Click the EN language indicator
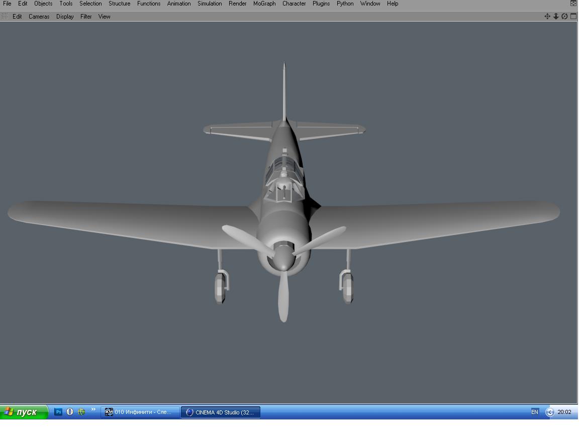This screenshot has width=579, height=434. (x=534, y=412)
